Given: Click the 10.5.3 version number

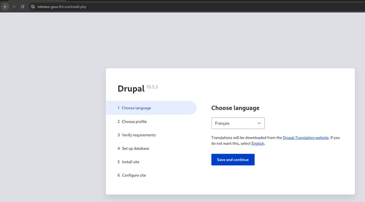Looking at the screenshot, I should (152, 87).
